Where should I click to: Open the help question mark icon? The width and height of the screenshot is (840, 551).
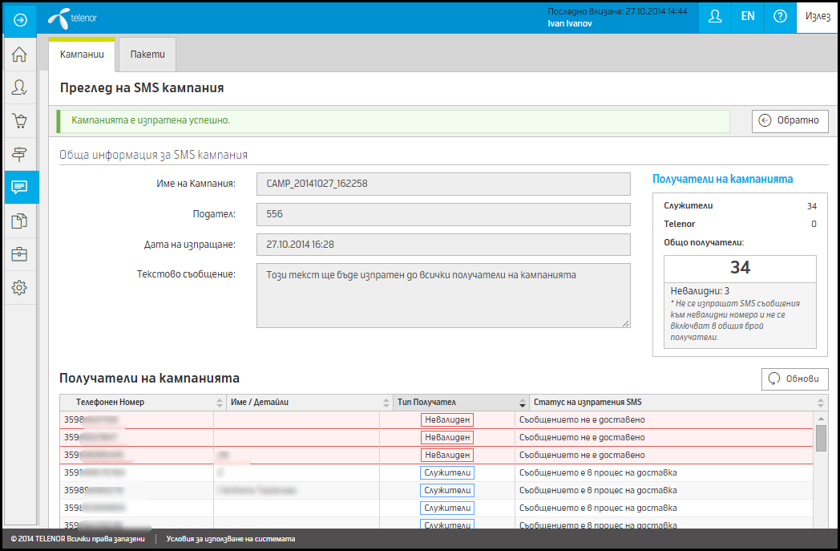click(x=780, y=17)
